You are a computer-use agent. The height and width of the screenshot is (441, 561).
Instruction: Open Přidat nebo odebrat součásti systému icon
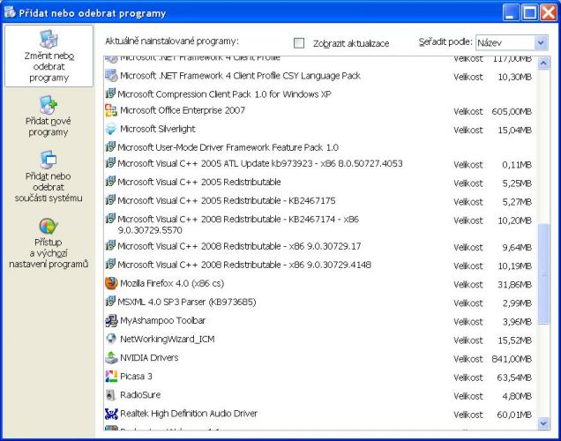(49, 160)
